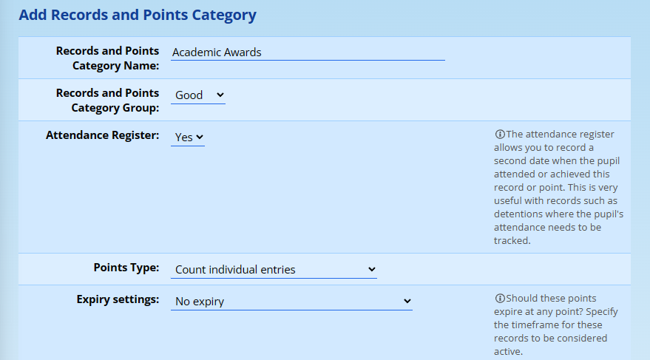Open the 'Count individual entries' Points Type dropdown
This screenshot has width=650, height=360.
(x=273, y=270)
